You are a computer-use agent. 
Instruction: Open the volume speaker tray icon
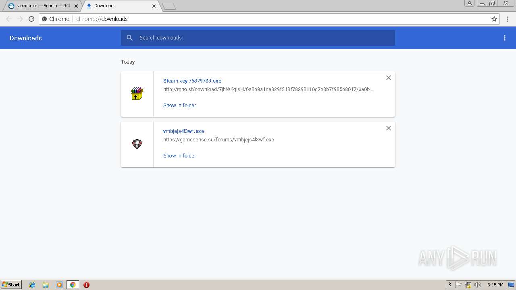coord(478,285)
